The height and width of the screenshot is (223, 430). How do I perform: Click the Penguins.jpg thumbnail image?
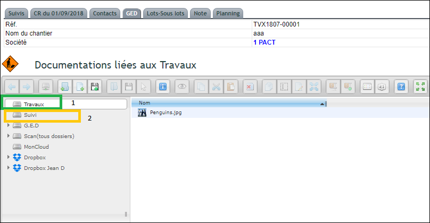tap(142, 113)
